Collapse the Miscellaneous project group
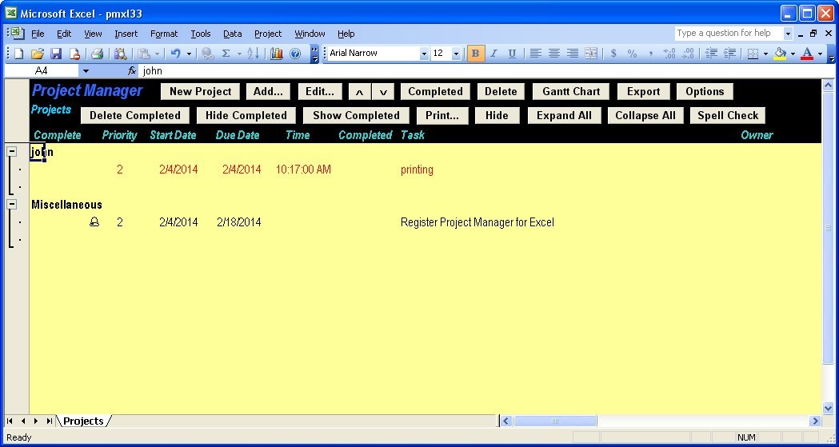The height and width of the screenshot is (447, 839). 12,204
